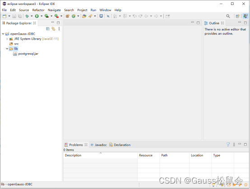The height and width of the screenshot is (189, 250).
Task: Close the Package Explorer view tab
Action: pyautogui.click(x=35, y=23)
